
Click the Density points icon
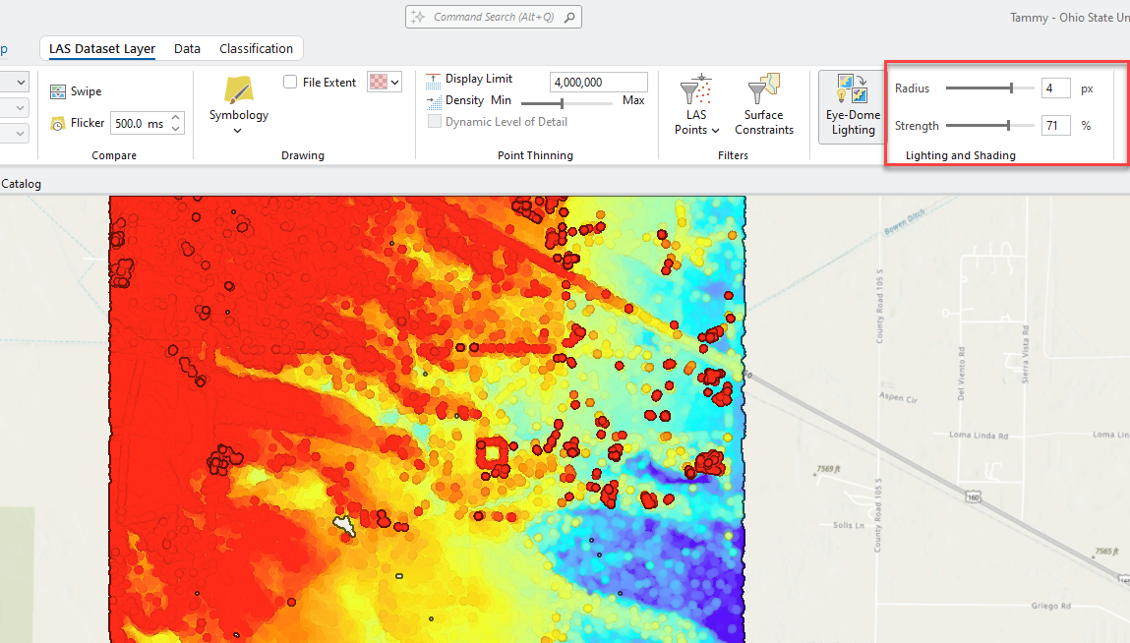pyautogui.click(x=434, y=101)
